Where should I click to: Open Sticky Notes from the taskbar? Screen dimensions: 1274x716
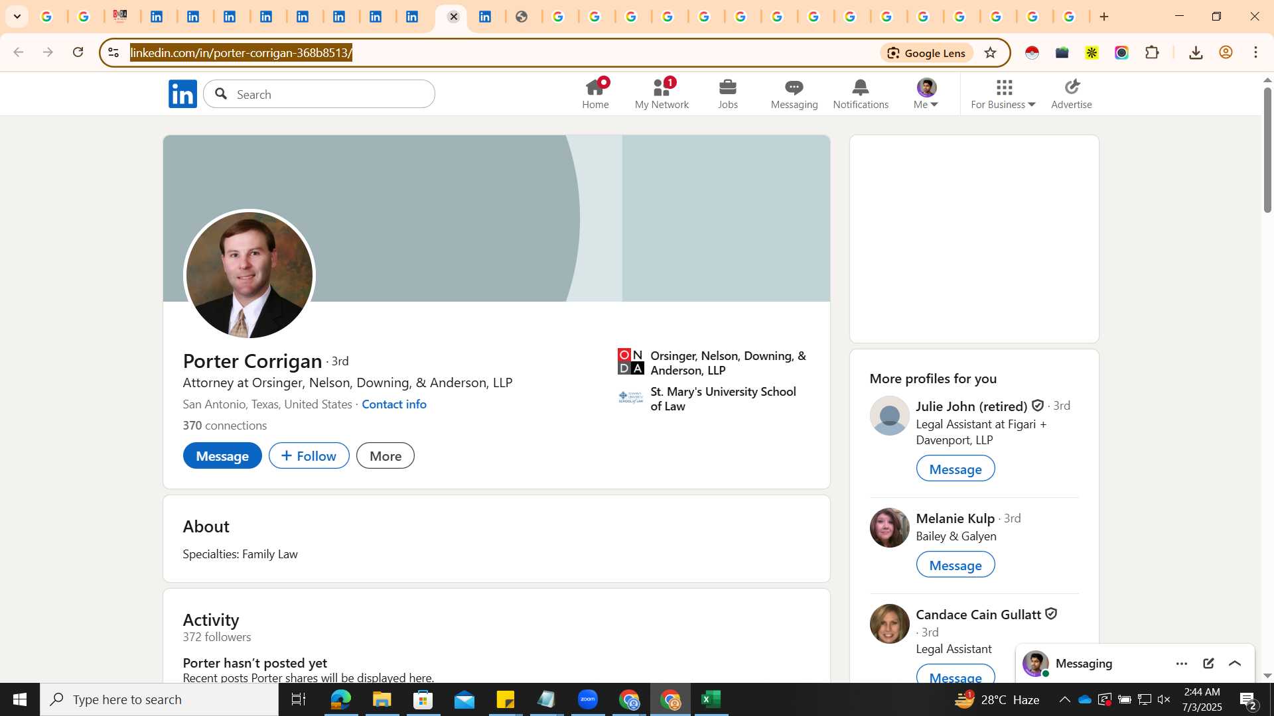[505, 699]
